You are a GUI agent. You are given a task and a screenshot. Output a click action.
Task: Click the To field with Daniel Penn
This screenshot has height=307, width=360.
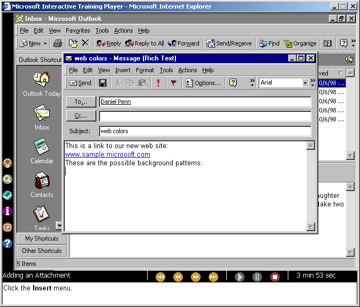[205, 102]
